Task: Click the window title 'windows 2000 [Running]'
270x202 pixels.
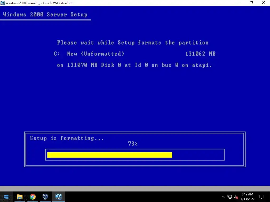Action: (39, 3)
